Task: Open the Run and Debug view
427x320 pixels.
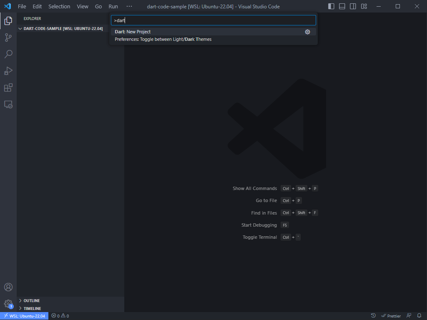Action: point(8,71)
